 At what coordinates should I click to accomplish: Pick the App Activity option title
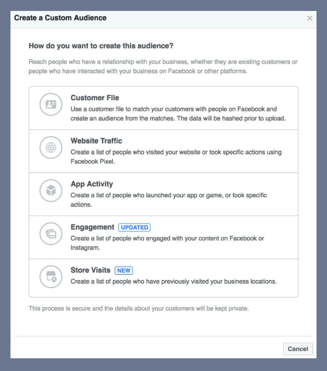point(92,184)
